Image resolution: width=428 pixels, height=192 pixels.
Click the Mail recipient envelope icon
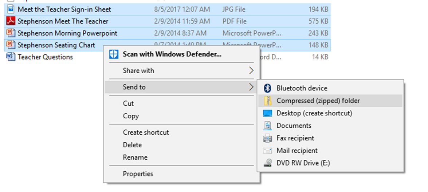tap(267, 151)
